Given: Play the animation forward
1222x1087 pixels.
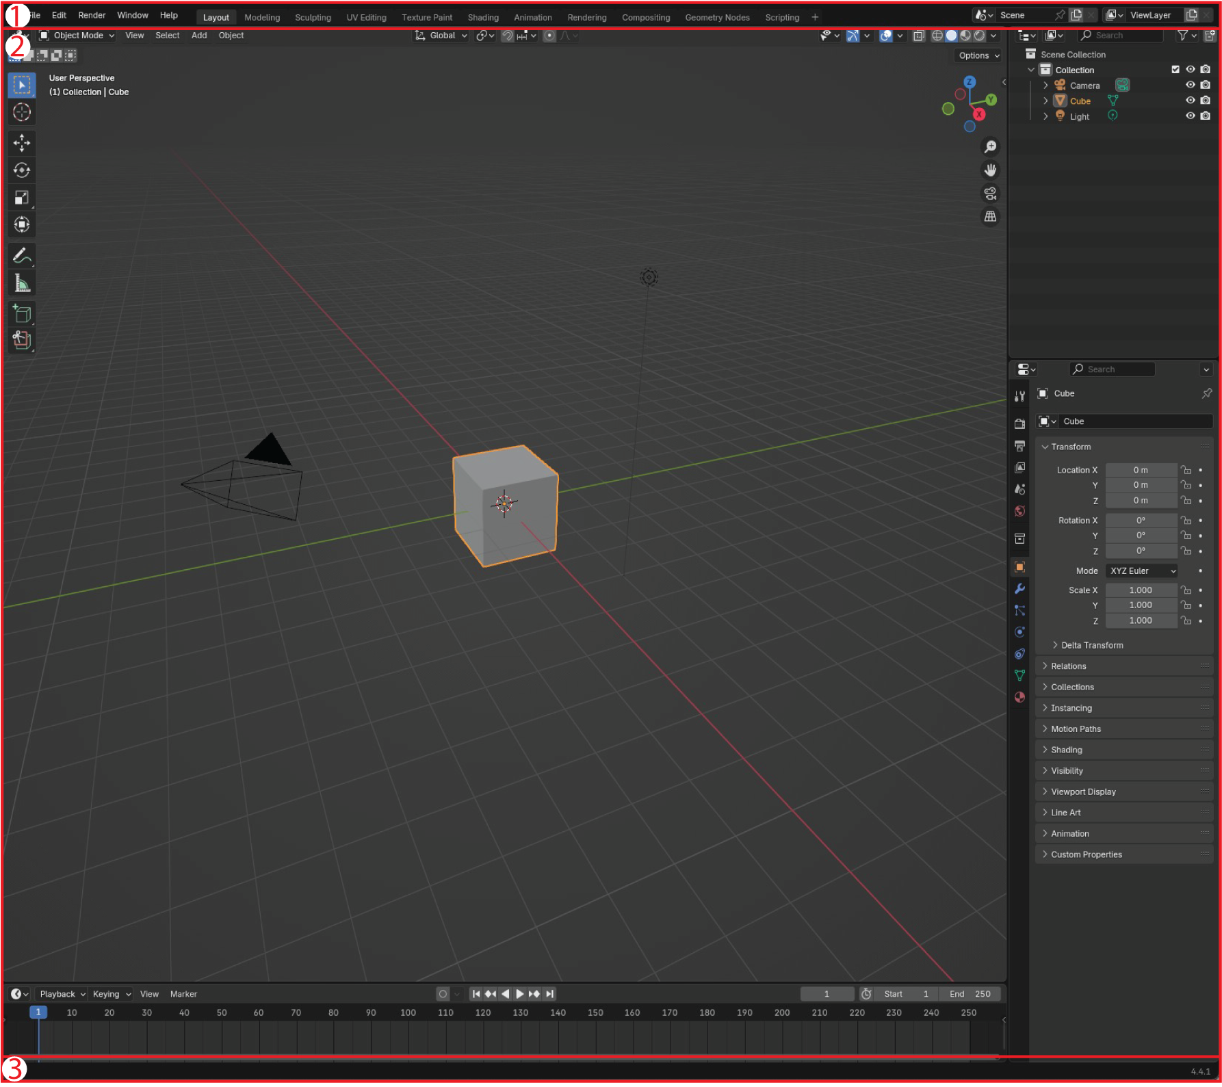Looking at the screenshot, I should [x=520, y=995].
